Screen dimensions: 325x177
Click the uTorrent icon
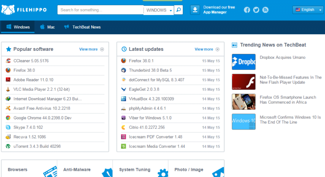8,146
